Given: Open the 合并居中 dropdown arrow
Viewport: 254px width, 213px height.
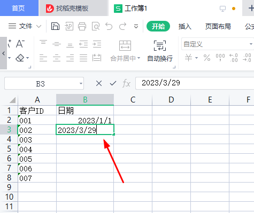Looking at the screenshot, I should (139, 58).
